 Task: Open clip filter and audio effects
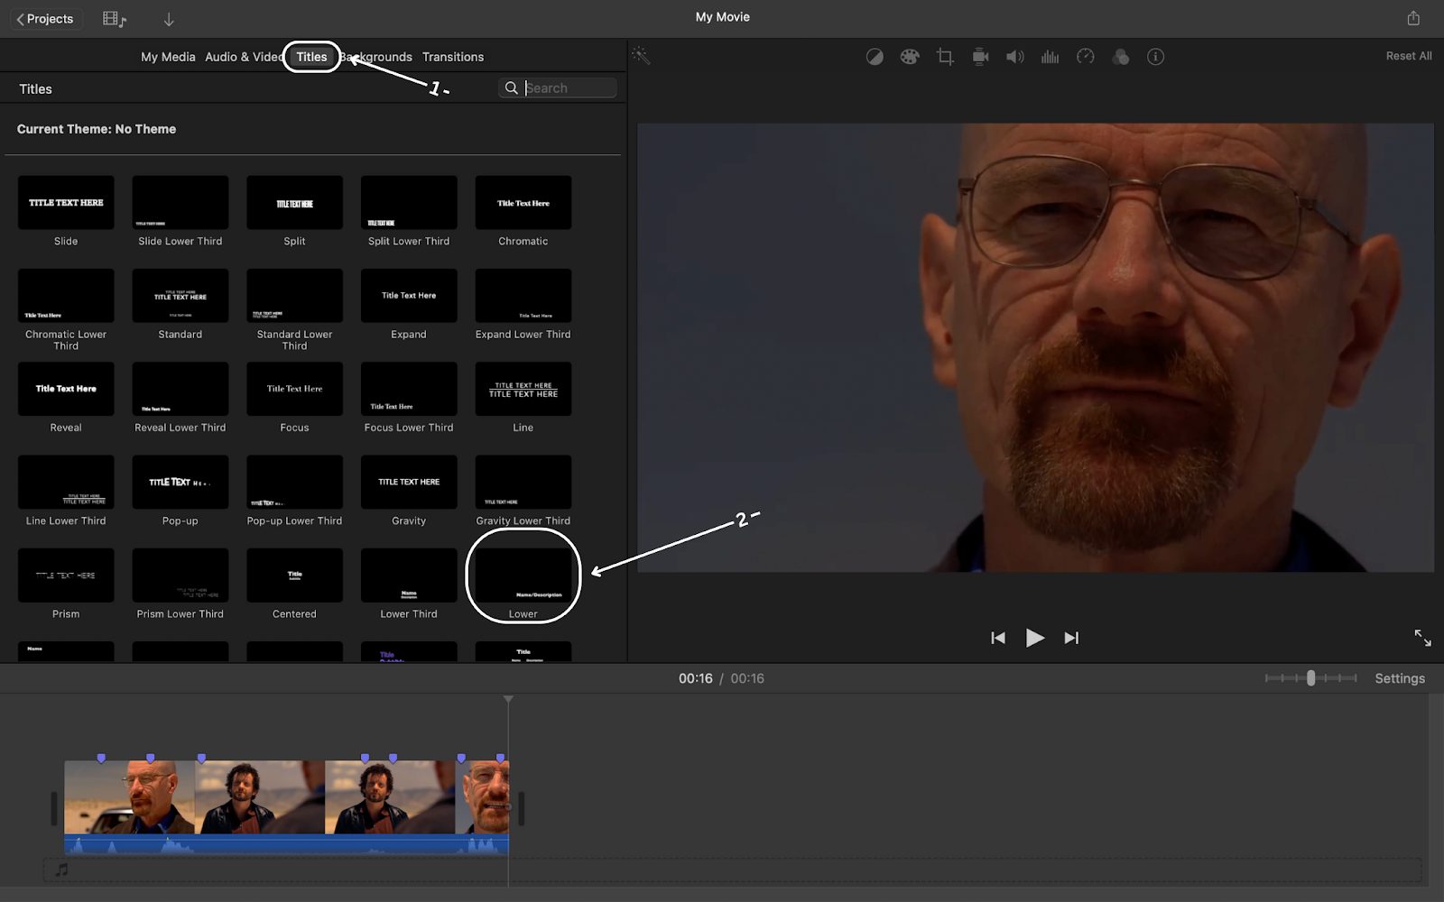1121,57
